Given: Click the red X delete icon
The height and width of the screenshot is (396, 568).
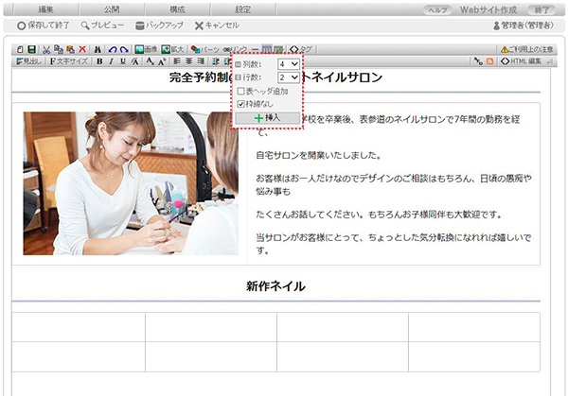Looking at the screenshot, I should [x=82, y=49].
